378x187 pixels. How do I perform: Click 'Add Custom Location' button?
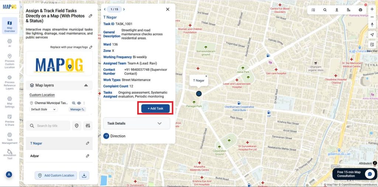pos(56,176)
